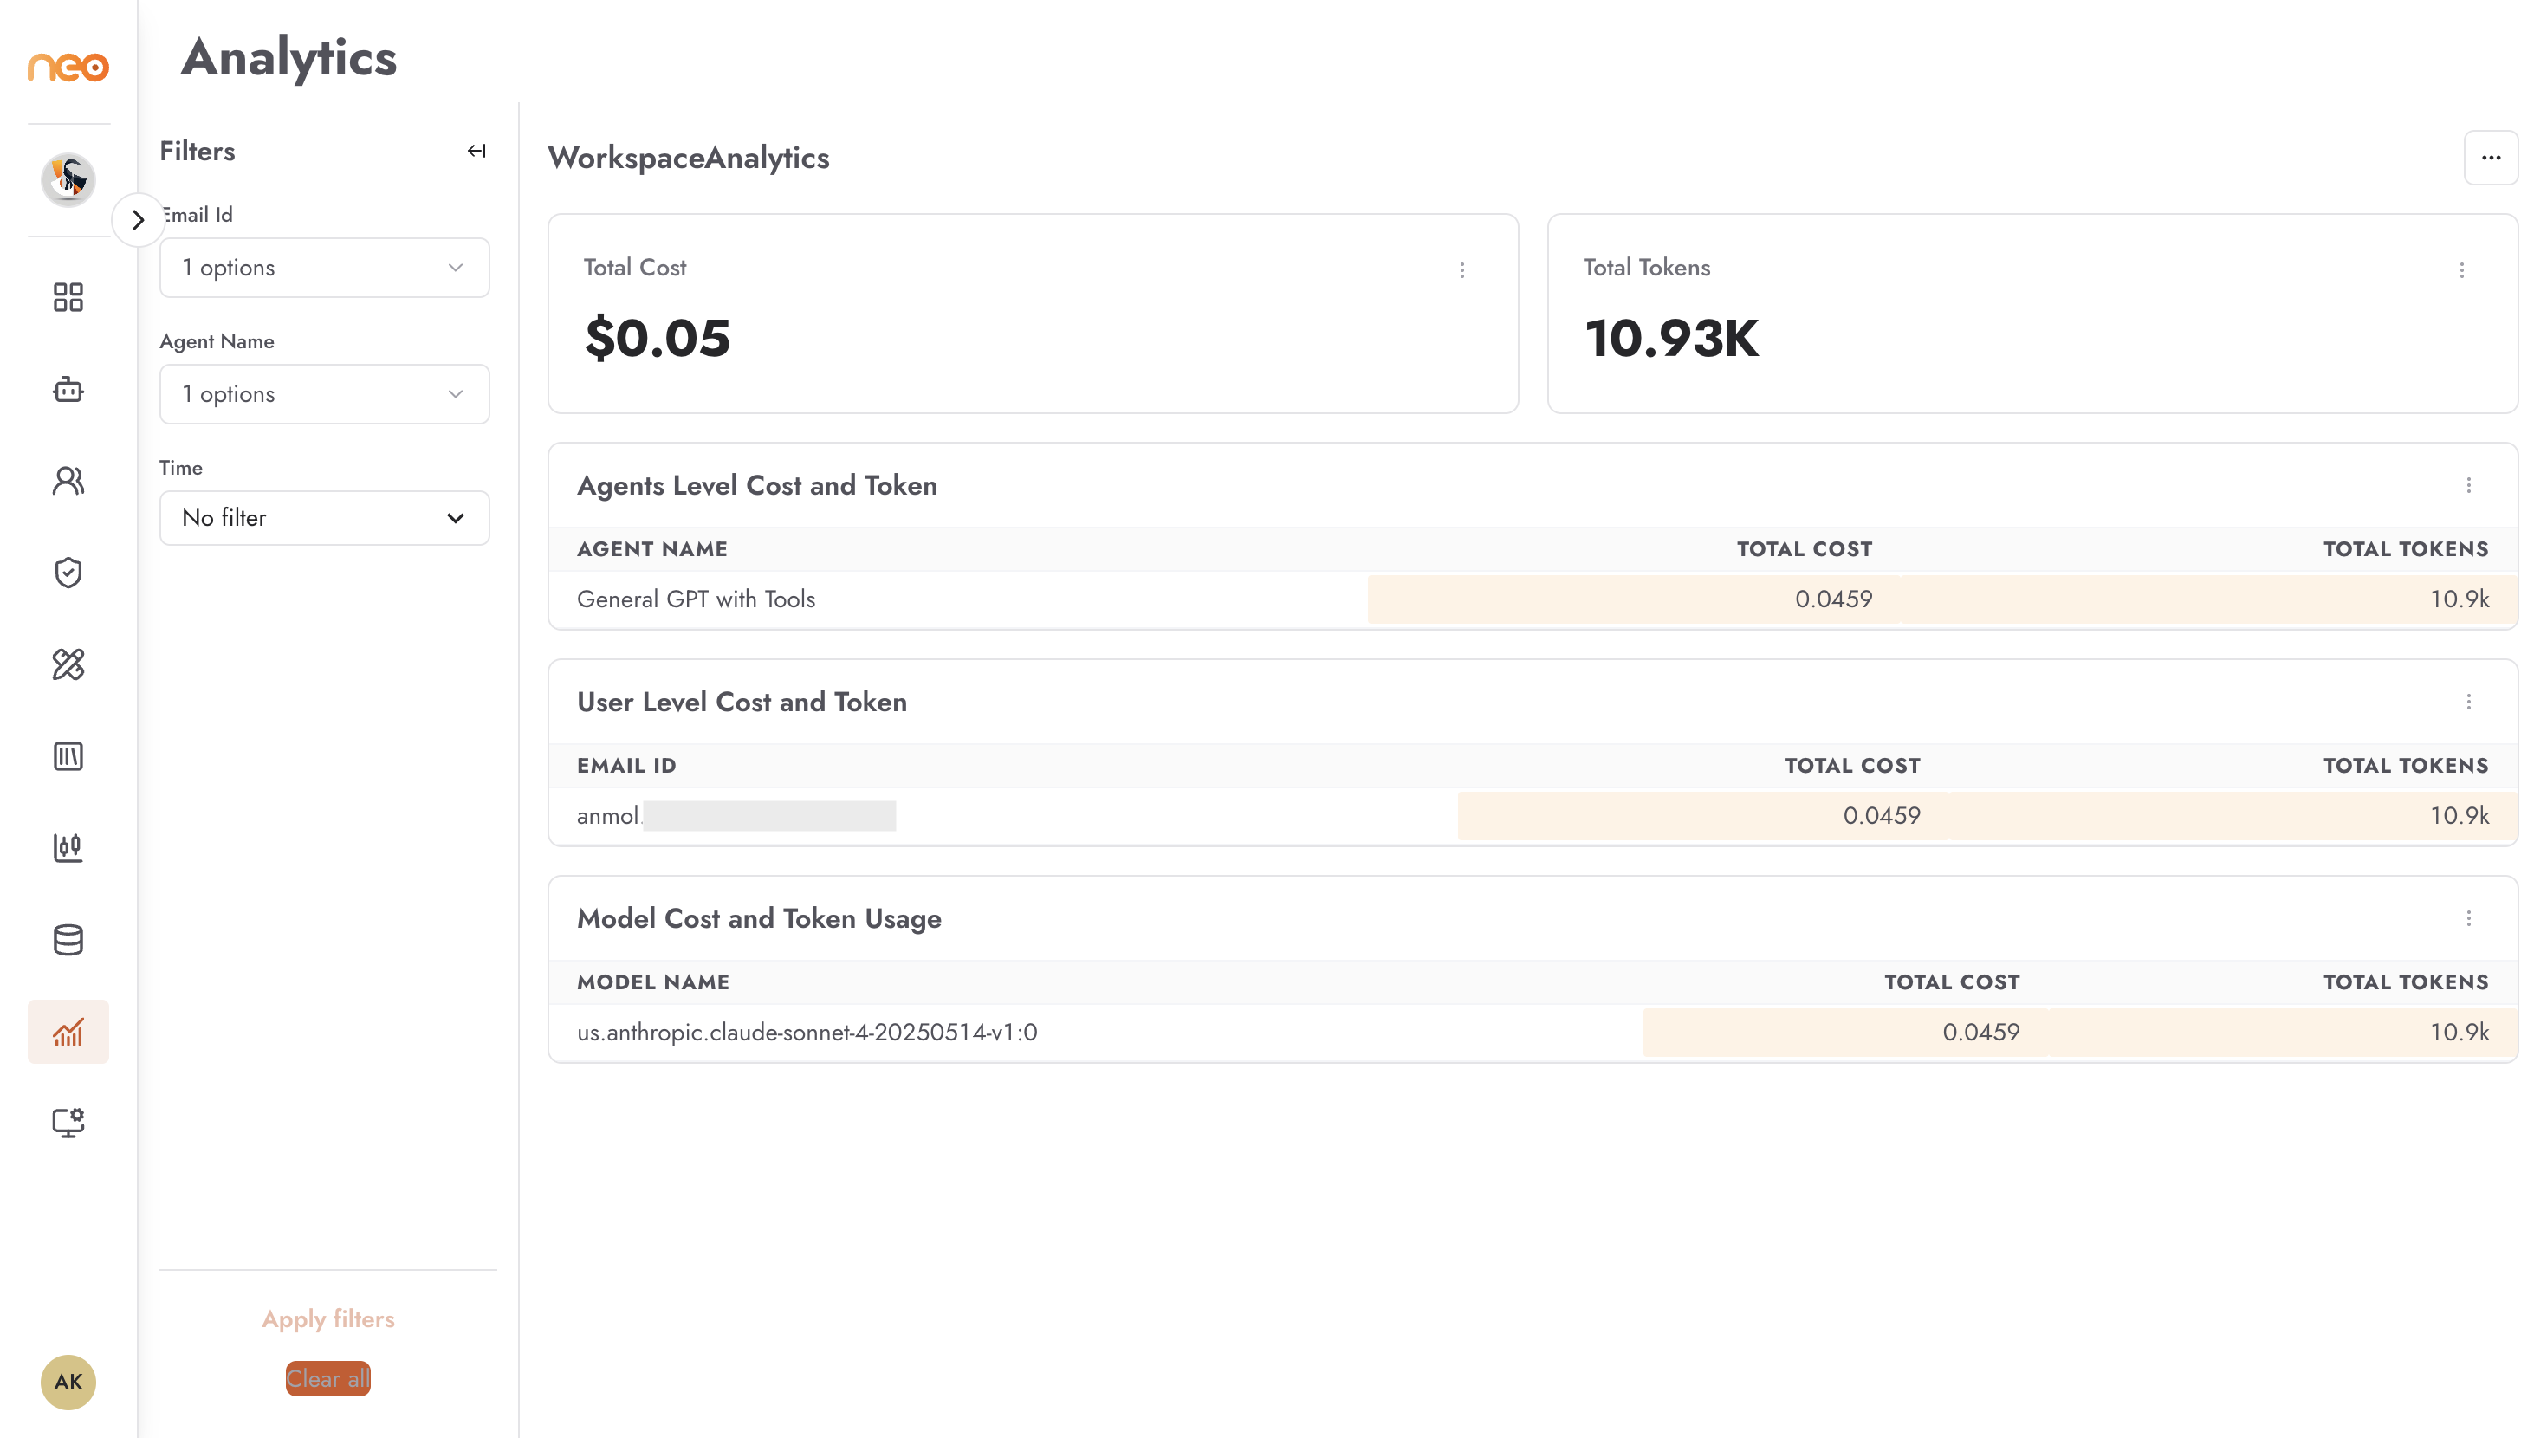Click the Clear all button
Image resolution: width=2547 pixels, height=1438 pixels.
pyautogui.click(x=328, y=1378)
